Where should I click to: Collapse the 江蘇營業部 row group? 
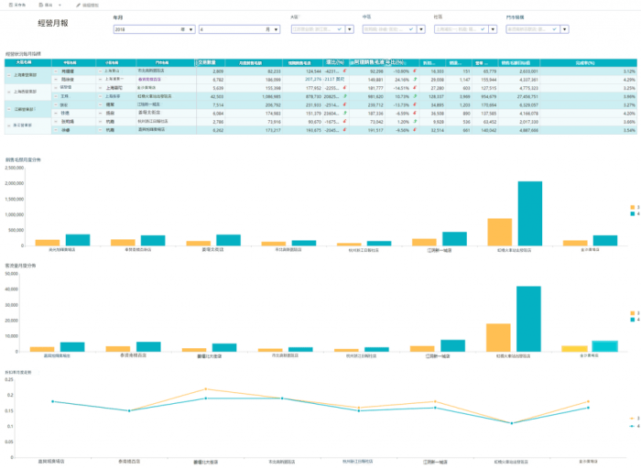tap(9, 109)
